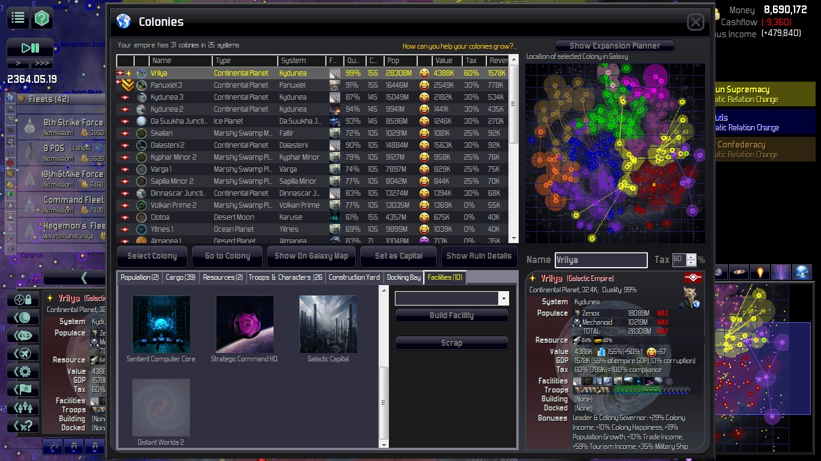Screen dimensions: 821x461
Task: Sort colonies by Pop column header
Action: (x=400, y=61)
